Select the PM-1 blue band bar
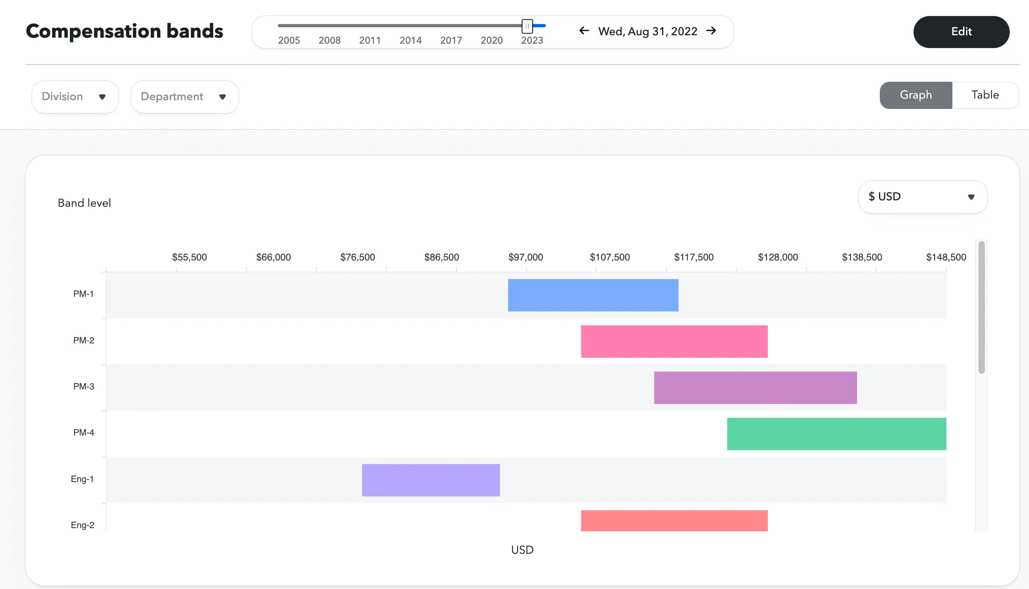 [593, 295]
